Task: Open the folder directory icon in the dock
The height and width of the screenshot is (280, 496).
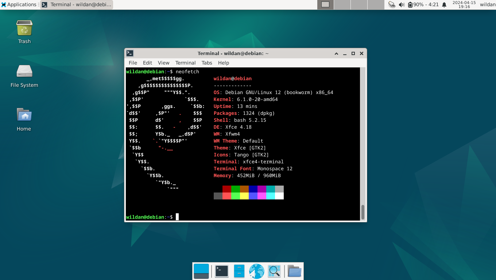Action: [294, 271]
